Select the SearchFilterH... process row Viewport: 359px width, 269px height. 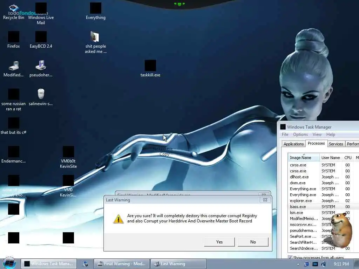pyautogui.click(x=323, y=242)
